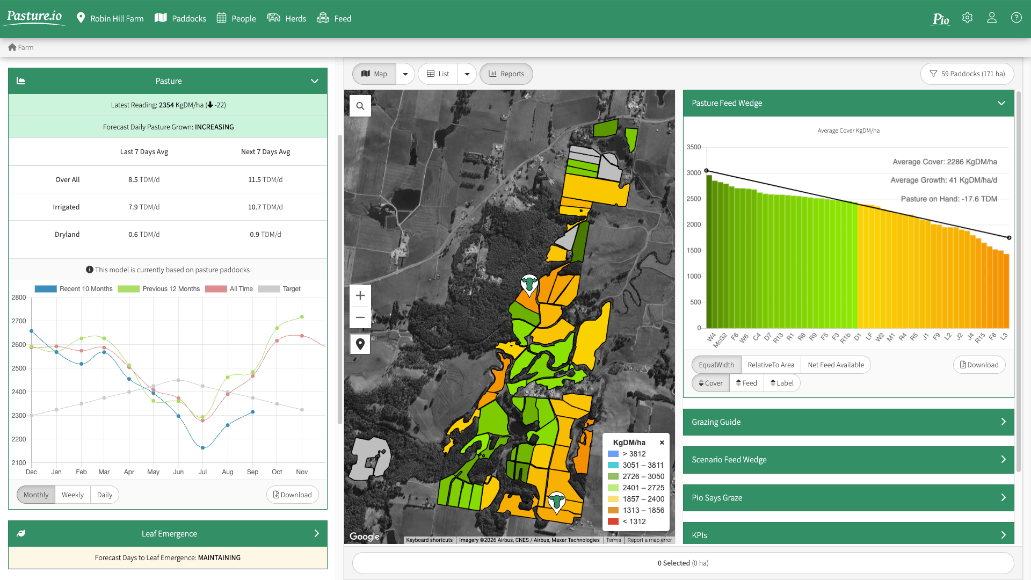Image resolution: width=1031 pixels, height=580 pixels.
Task: Open the 59 Paddocks filter button
Action: [x=967, y=74]
